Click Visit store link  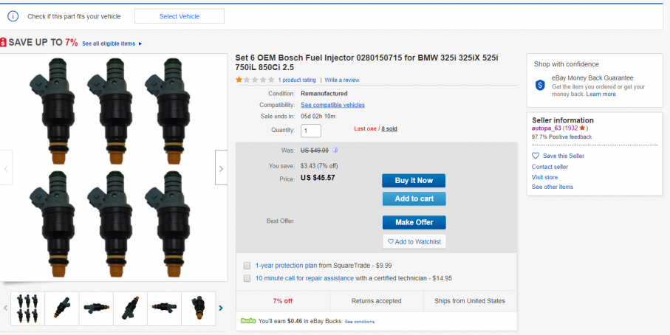point(544,177)
